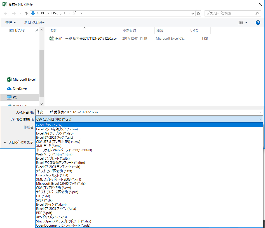Go up one folder level
This screenshot has width=265, height=228.
(26, 13)
